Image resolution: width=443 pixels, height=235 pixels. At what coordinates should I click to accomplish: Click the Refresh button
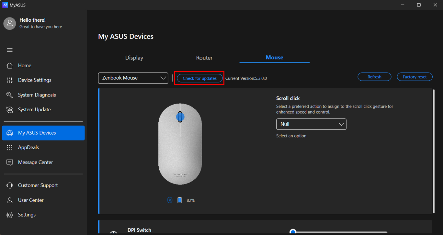coord(374,77)
